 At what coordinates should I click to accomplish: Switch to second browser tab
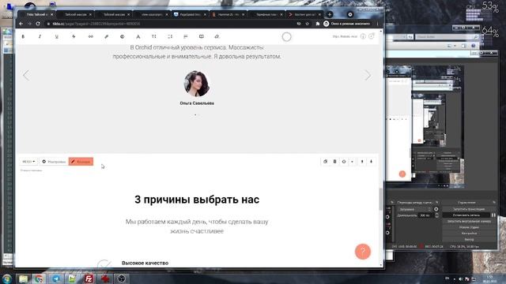coord(76,14)
